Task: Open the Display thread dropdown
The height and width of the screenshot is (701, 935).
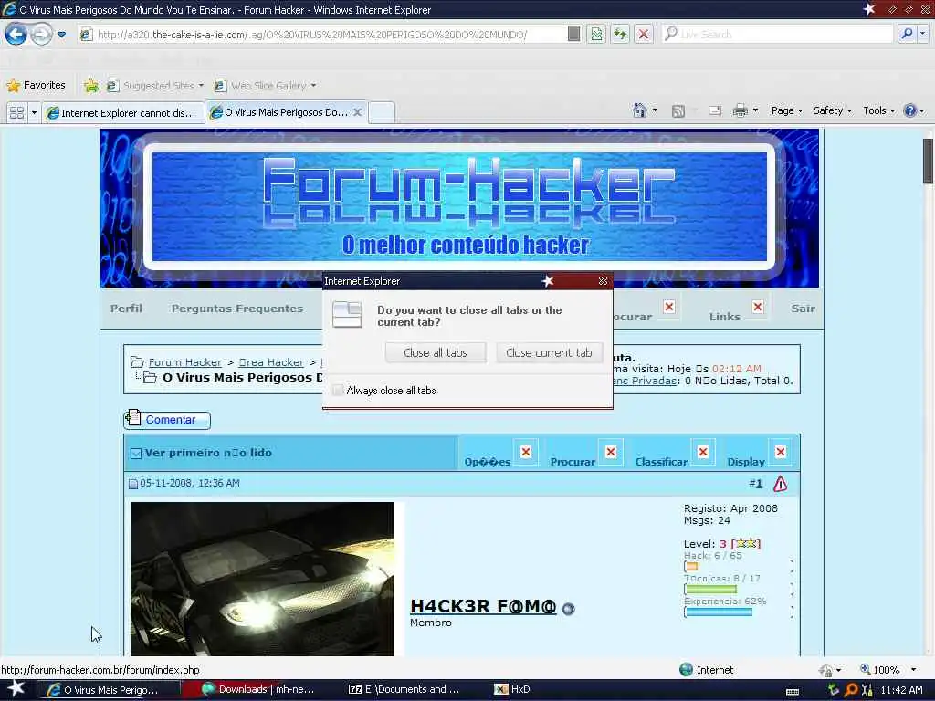Action: [746, 462]
